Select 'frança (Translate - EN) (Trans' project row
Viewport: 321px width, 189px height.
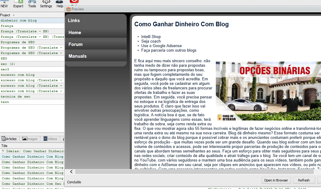[32, 37]
